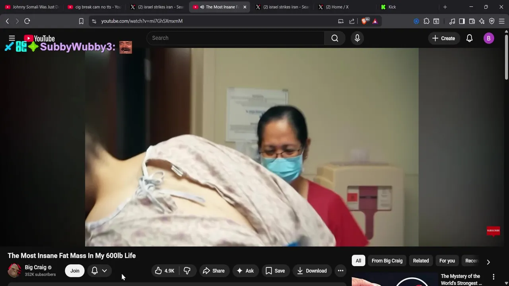
Task: Bookmark this page icon
Action: 81,21
